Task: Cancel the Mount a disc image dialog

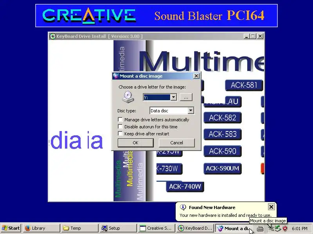Action: tap(176, 143)
